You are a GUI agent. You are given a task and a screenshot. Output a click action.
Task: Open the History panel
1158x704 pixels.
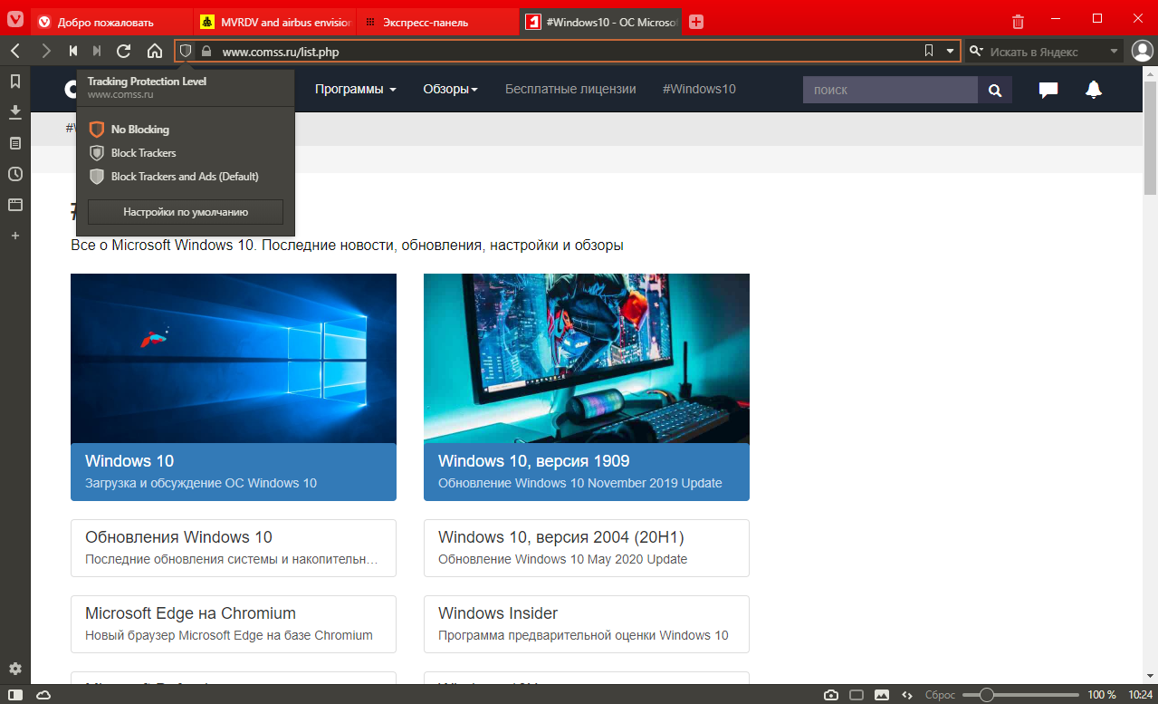pos(15,174)
